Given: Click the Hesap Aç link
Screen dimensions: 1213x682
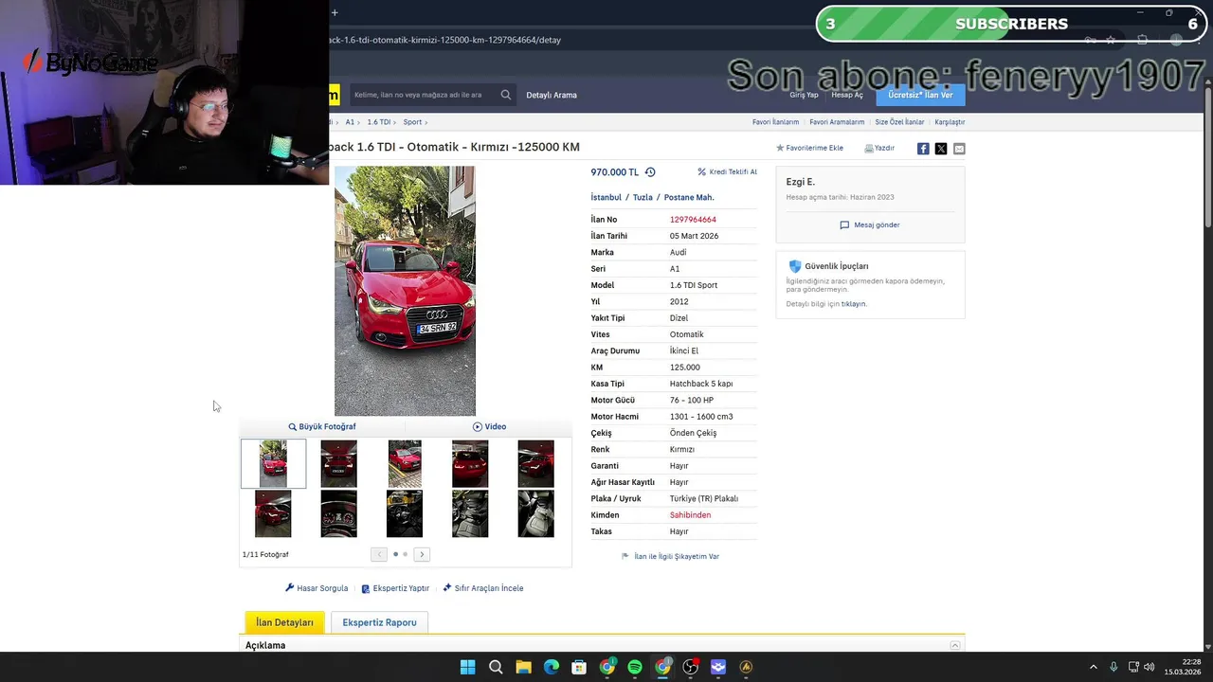Looking at the screenshot, I should (x=847, y=95).
